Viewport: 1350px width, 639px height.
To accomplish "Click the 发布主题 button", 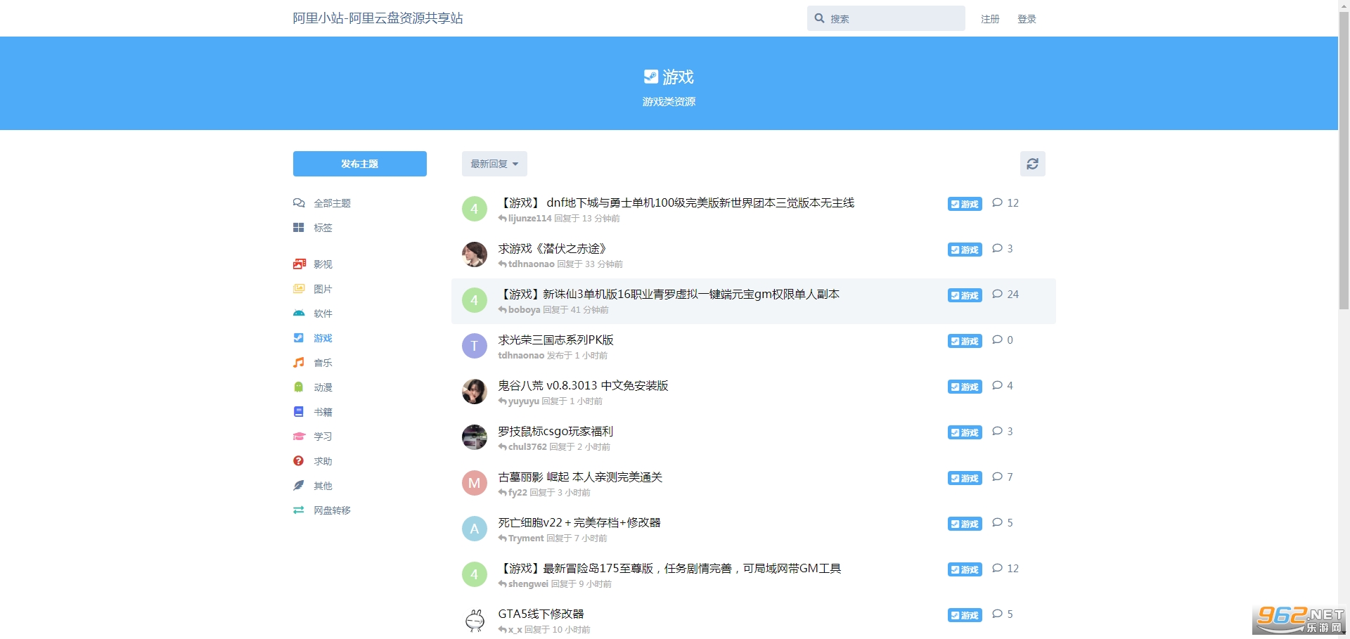I will tap(359, 164).
